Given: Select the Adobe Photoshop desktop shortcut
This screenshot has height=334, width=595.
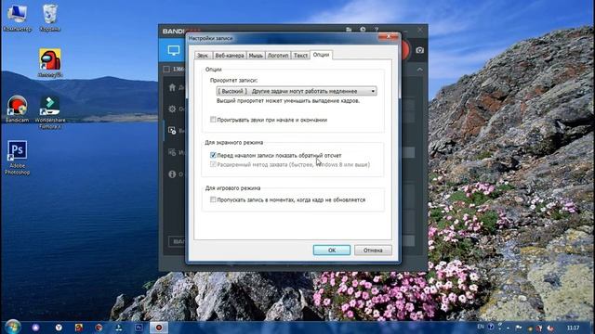Looking at the screenshot, I should tap(17, 157).
